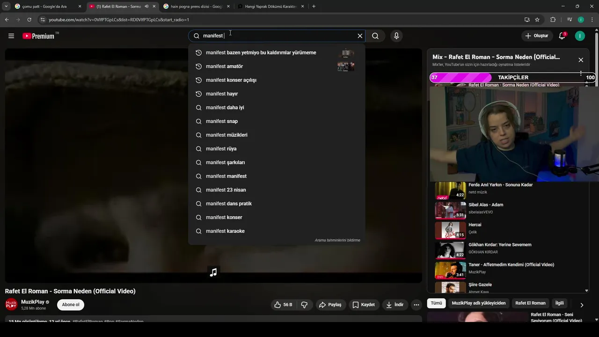Select suggestion manifest rüya
The image size is (599, 337).
277,149
